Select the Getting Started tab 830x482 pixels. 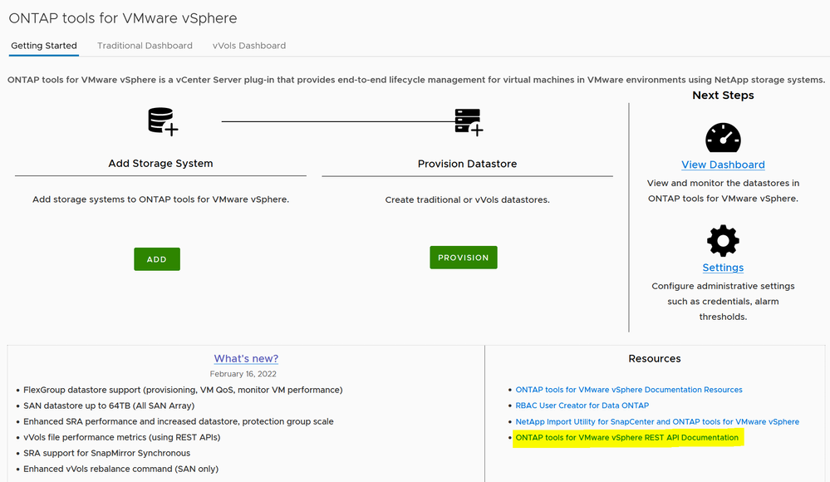click(x=44, y=46)
